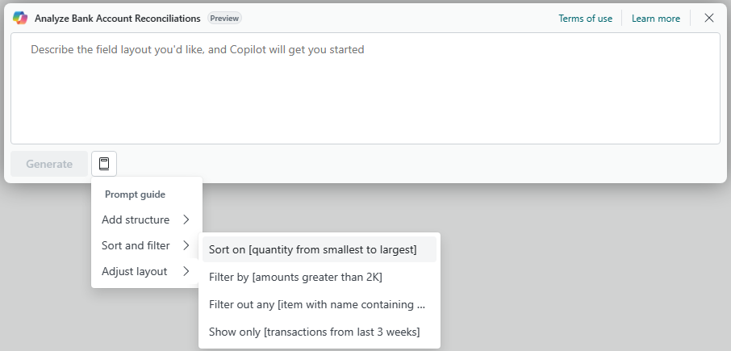This screenshot has width=731, height=351.
Task: Select Add structure menu item
Action: [147, 219]
